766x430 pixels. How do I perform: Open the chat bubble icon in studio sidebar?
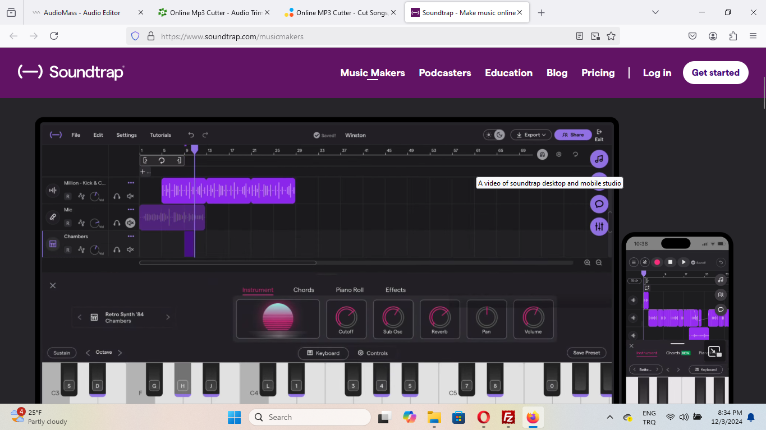tap(599, 204)
